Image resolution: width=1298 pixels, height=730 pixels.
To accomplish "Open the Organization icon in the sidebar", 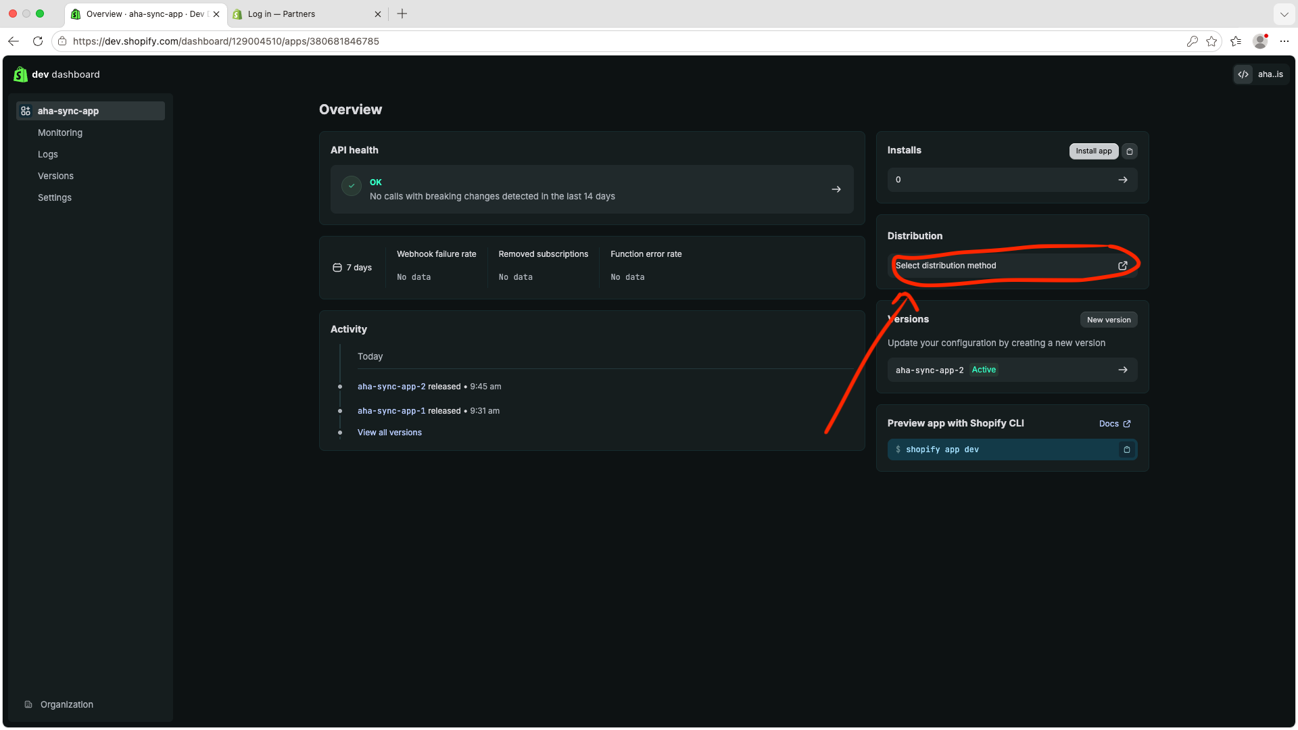I will pyautogui.click(x=28, y=704).
